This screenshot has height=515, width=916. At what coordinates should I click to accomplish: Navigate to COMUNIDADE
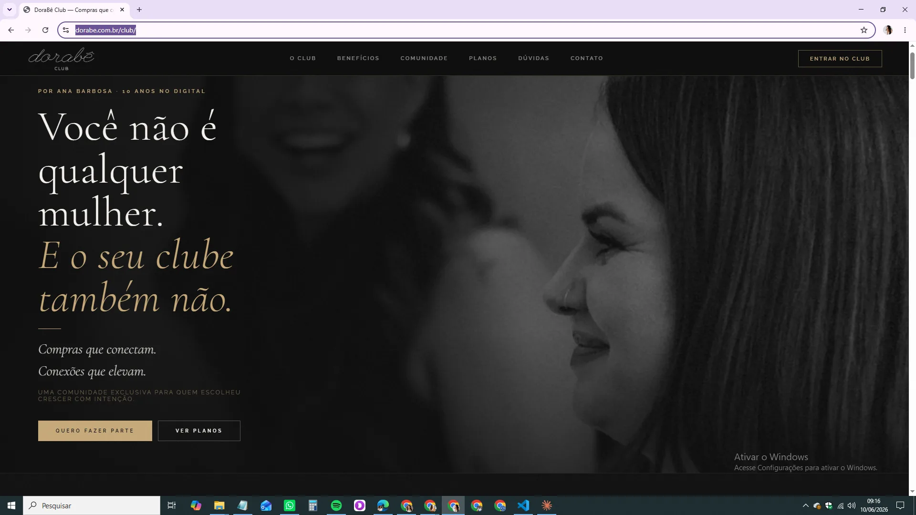click(424, 58)
